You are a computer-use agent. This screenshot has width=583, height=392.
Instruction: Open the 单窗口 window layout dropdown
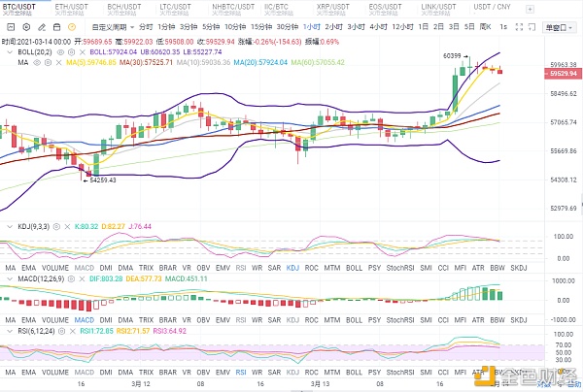tap(559, 27)
